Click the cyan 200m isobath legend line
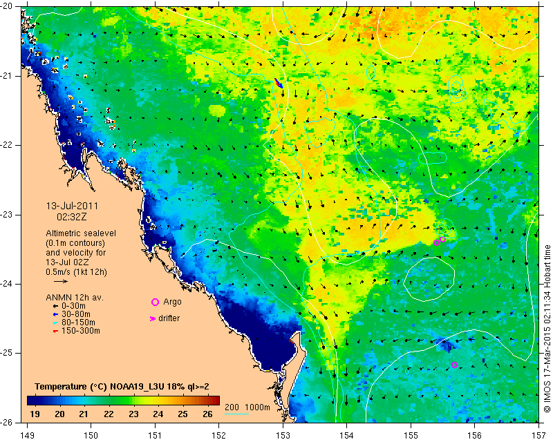 point(236,414)
